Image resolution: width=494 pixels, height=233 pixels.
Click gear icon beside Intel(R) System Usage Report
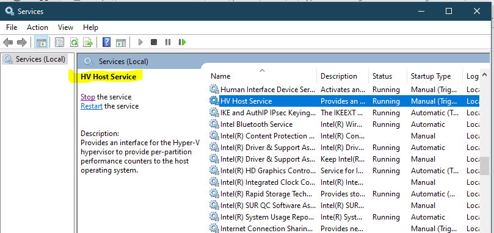[214, 217]
